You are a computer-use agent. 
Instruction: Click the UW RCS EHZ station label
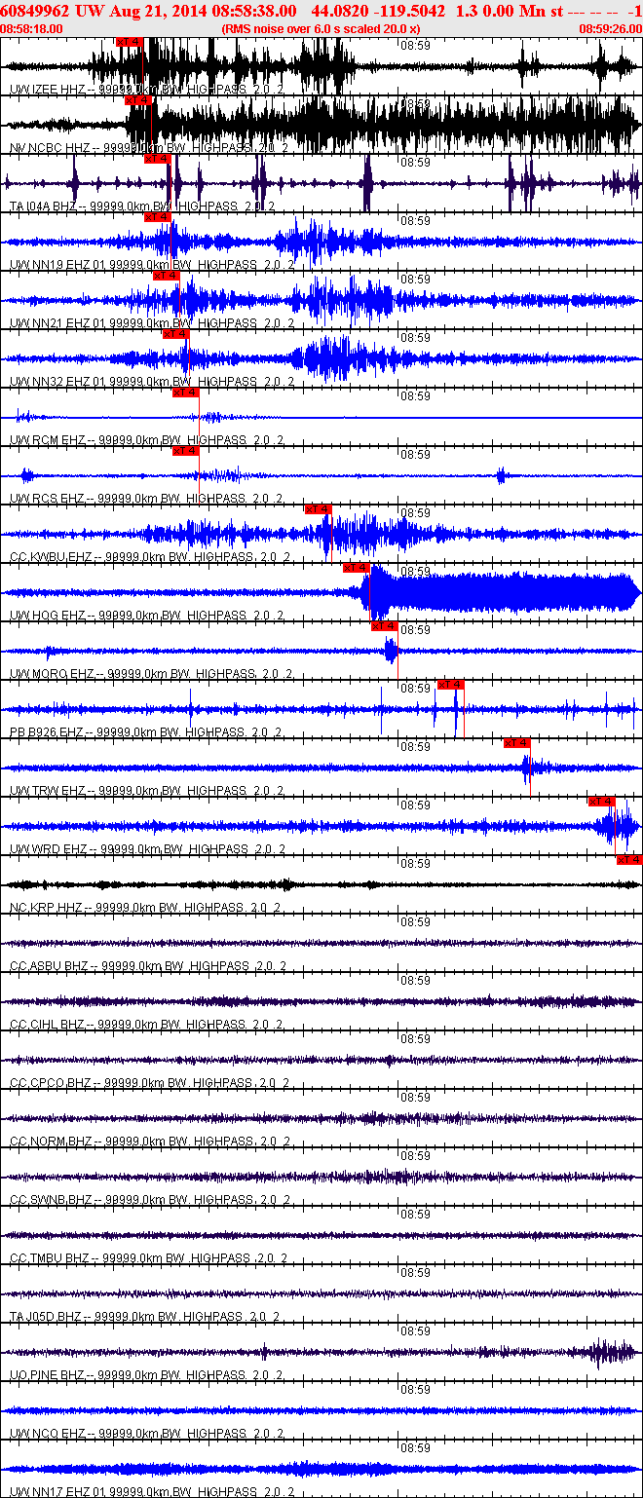point(146,498)
